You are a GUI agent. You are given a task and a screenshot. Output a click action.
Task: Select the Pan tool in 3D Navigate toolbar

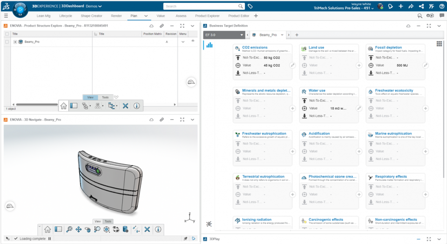(78, 229)
